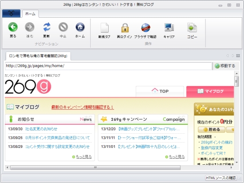Image resolution: width=244 pixels, height=183 pixels.
Task: Click the Home (ホーム) house icon
Action: pos(80,27)
